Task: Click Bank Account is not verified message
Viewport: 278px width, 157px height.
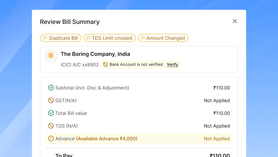Action: point(136,65)
